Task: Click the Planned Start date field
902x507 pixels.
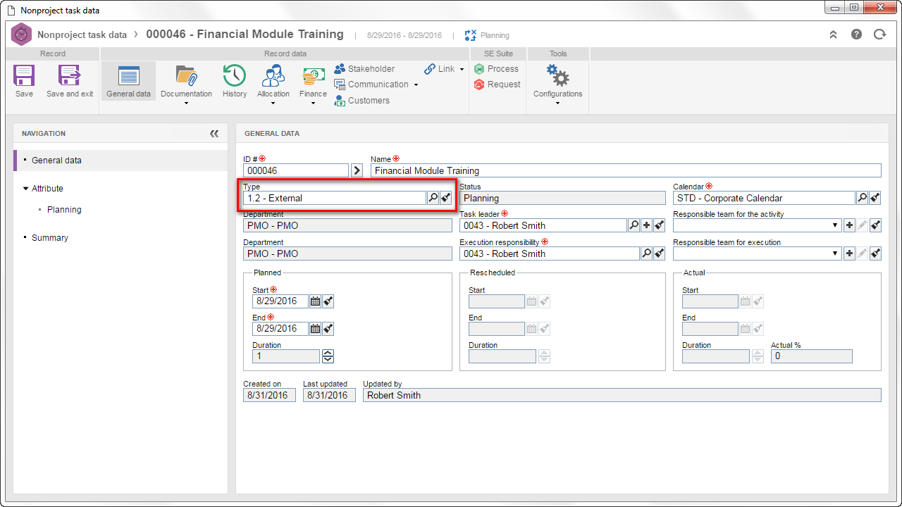Action: [x=280, y=301]
